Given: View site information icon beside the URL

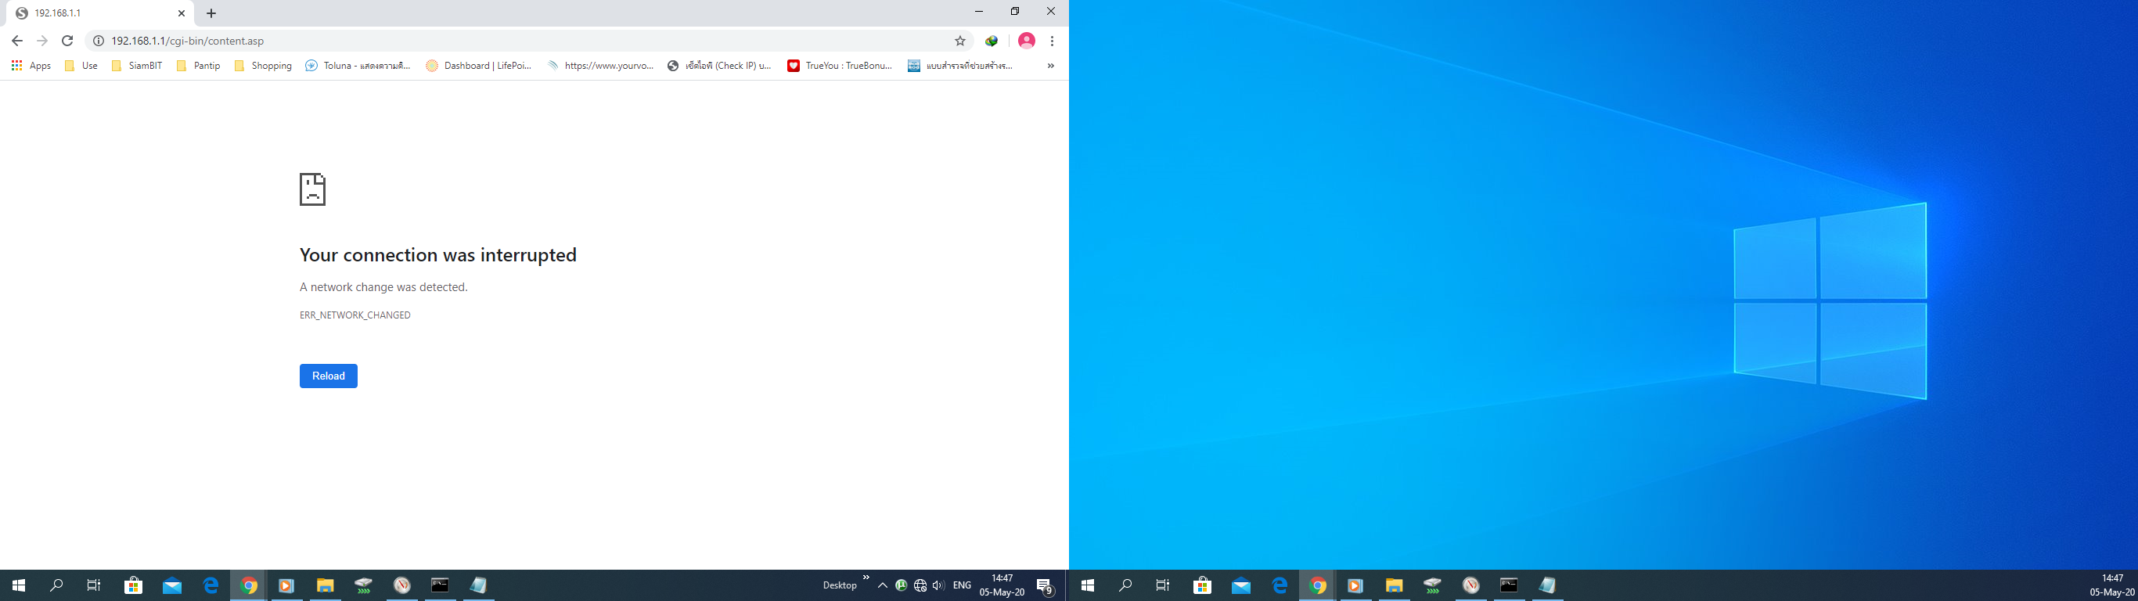Looking at the screenshot, I should click(x=98, y=41).
